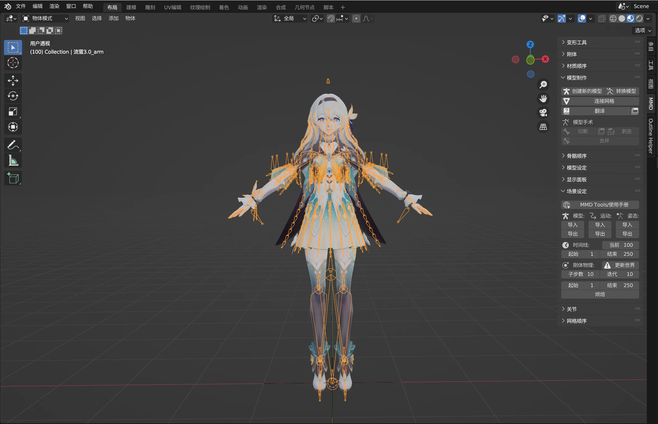Open the Object Mode dropdown
Screen dimensions: 658x424
45,19
